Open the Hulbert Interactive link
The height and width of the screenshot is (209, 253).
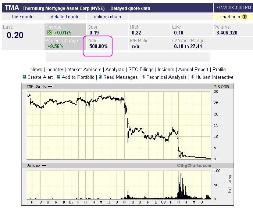click(x=214, y=77)
